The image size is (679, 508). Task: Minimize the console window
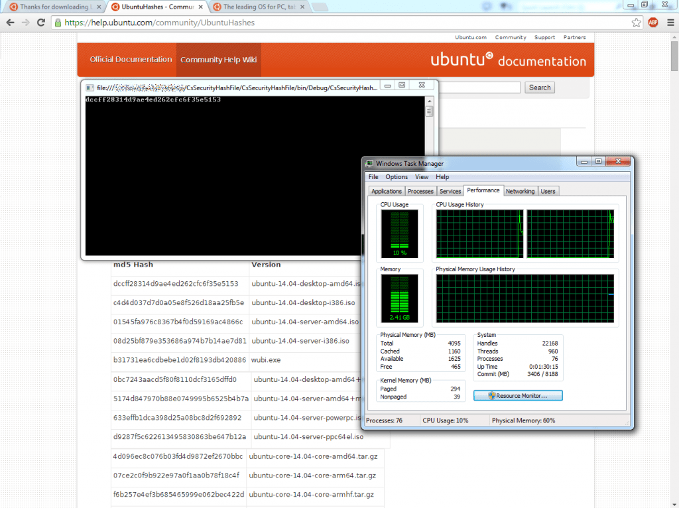pyautogui.click(x=387, y=86)
